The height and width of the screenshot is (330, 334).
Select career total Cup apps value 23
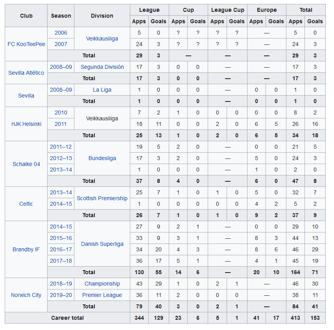pos(178,318)
